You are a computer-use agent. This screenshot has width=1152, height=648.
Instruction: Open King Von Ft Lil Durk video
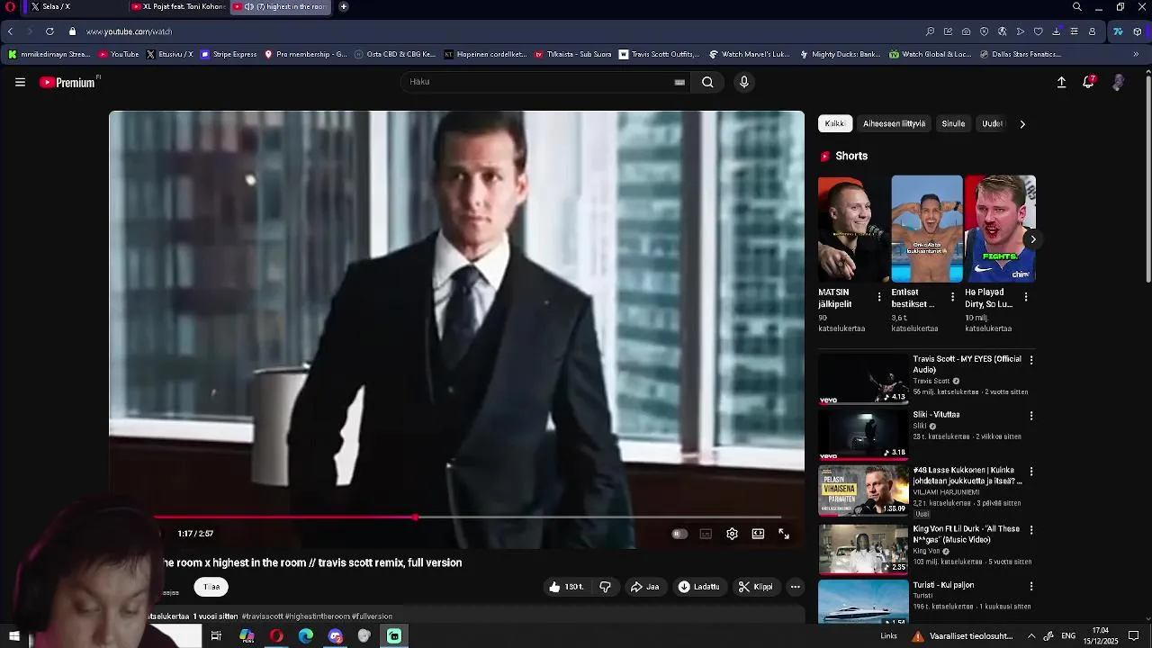pyautogui.click(x=863, y=549)
